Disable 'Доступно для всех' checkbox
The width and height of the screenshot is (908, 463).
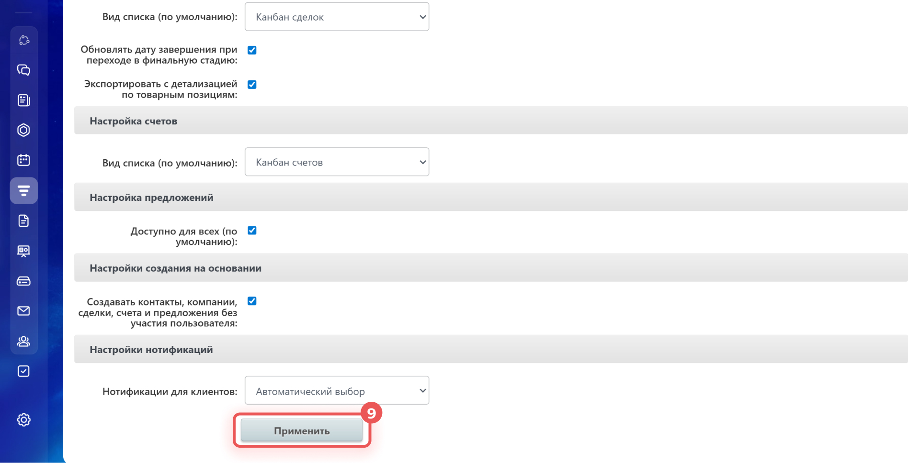[x=252, y=231]
